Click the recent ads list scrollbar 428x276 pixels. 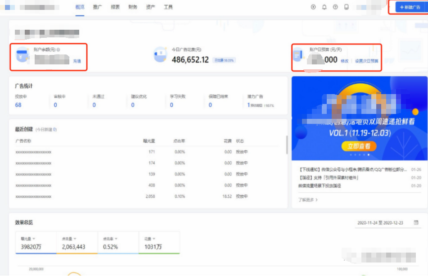point(286,144)
